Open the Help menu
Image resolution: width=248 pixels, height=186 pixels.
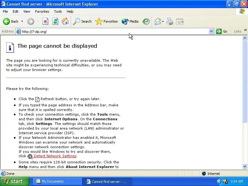(x=70, y=11)
